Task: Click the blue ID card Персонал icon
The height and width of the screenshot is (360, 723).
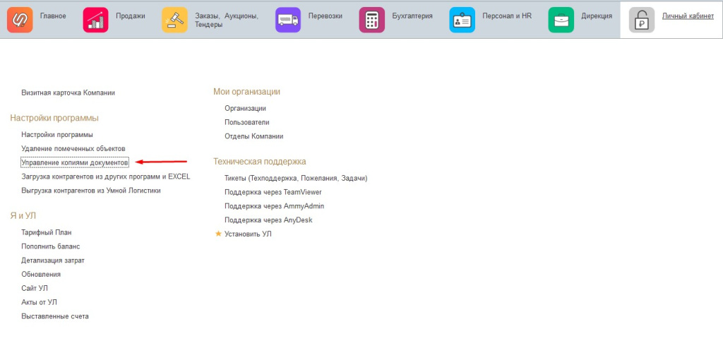Action: (x=462, y=20)
